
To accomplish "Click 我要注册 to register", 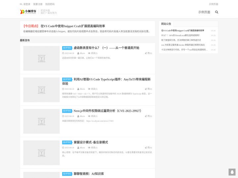I will click(x=38, y=4).
